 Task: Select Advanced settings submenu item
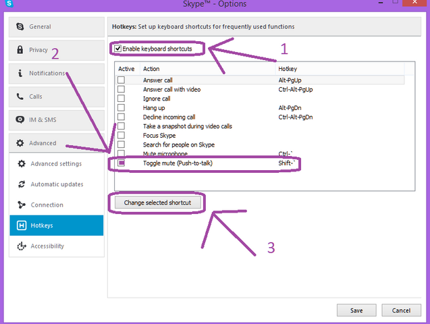[x=57, y=163]
